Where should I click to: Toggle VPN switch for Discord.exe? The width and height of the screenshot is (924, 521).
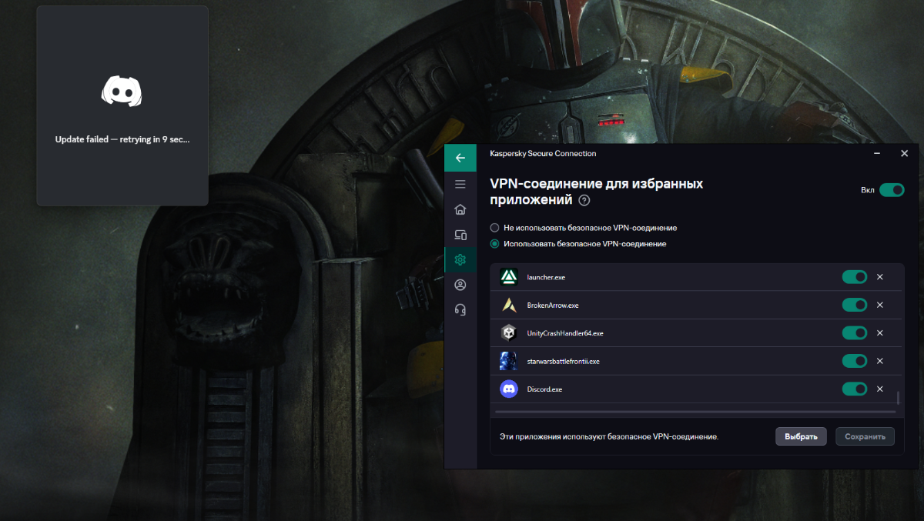click(855, 389)
